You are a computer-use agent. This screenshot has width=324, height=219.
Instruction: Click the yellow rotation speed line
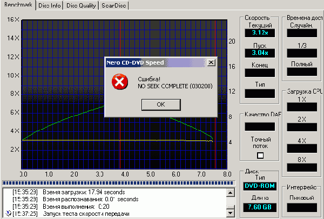click(x=117, y=140)
